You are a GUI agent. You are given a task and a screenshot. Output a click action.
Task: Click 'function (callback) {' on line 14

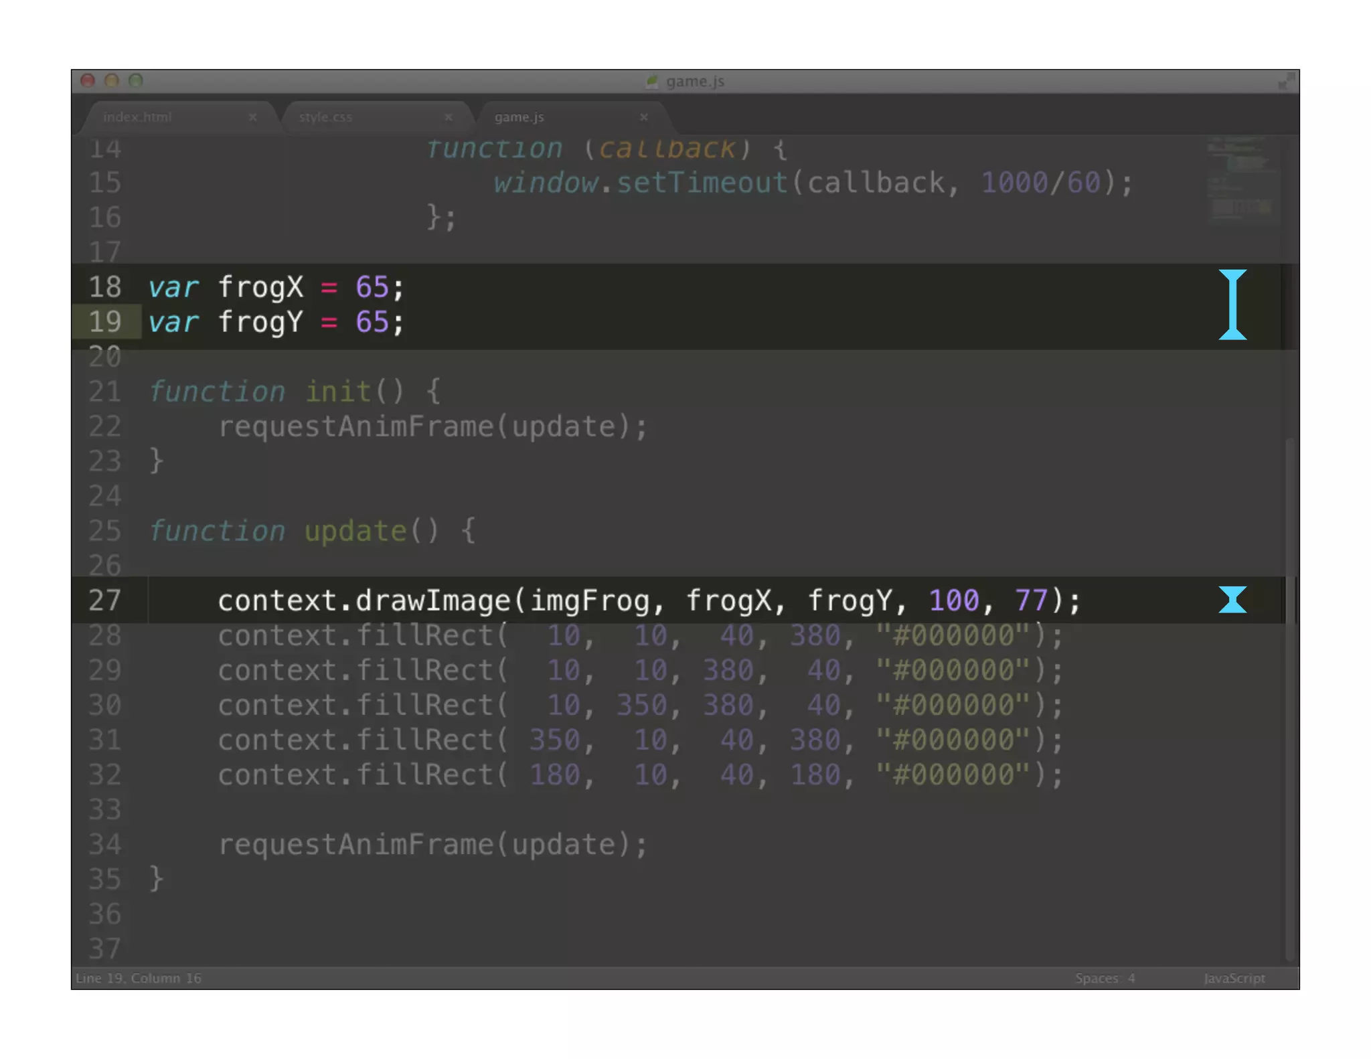click(607, 149)
